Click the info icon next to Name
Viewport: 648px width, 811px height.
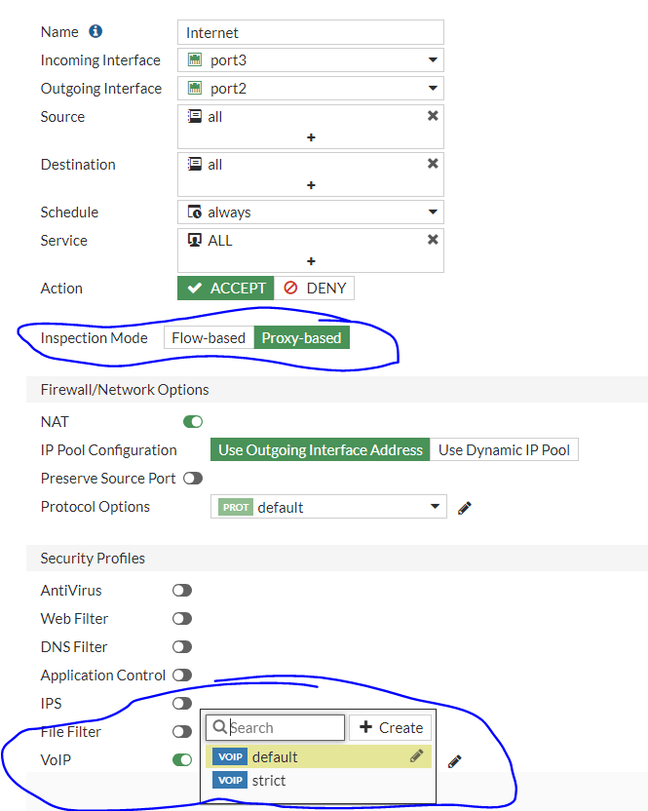pos(96,32)
